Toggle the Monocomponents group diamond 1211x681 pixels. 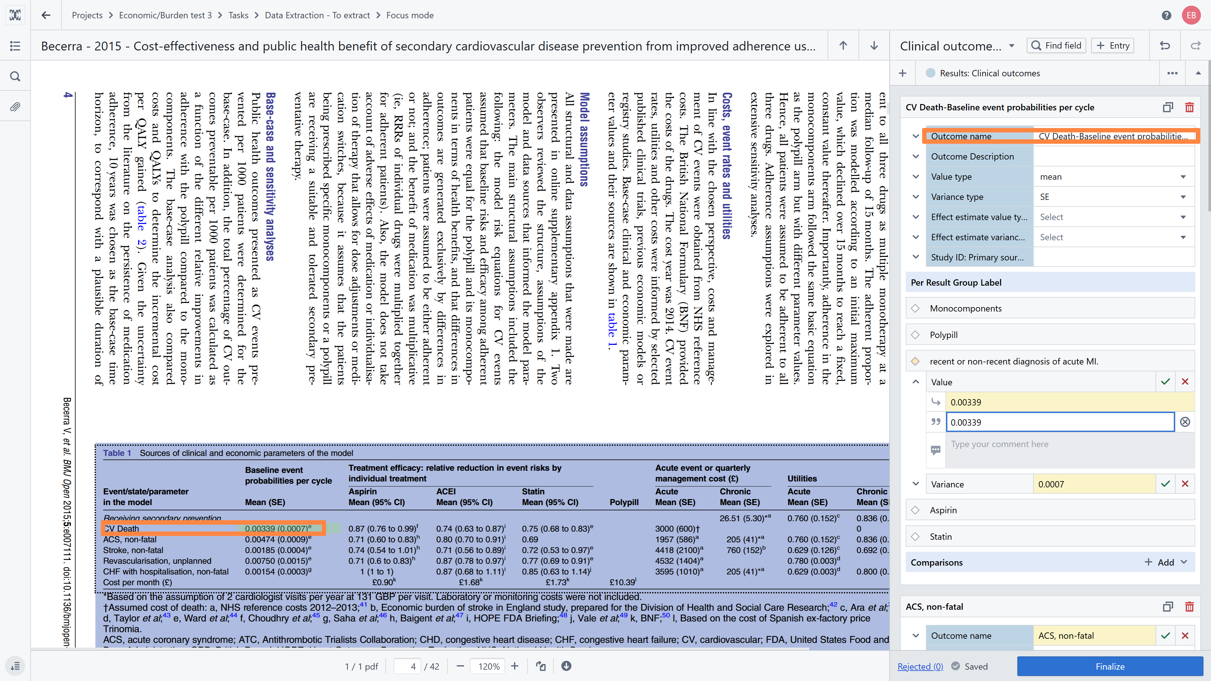(x=915, y=308)
